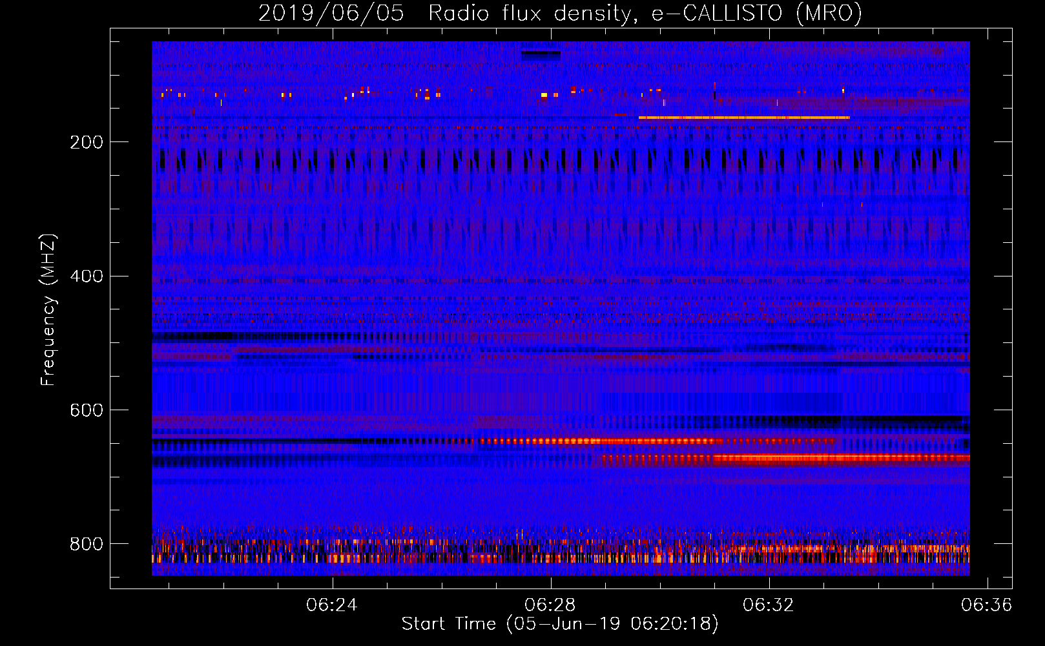
Task: Click the long orange emission line near 170 MHz
Action: (x=744, y=118)
